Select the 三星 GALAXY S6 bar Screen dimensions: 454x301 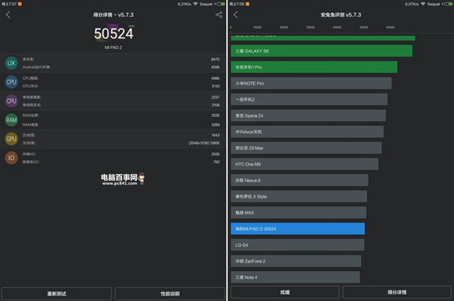[x=321, y=51]
